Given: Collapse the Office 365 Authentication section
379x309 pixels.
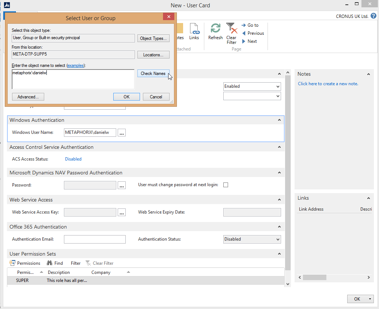Looking at the screenshot, I should coord(280,227).
